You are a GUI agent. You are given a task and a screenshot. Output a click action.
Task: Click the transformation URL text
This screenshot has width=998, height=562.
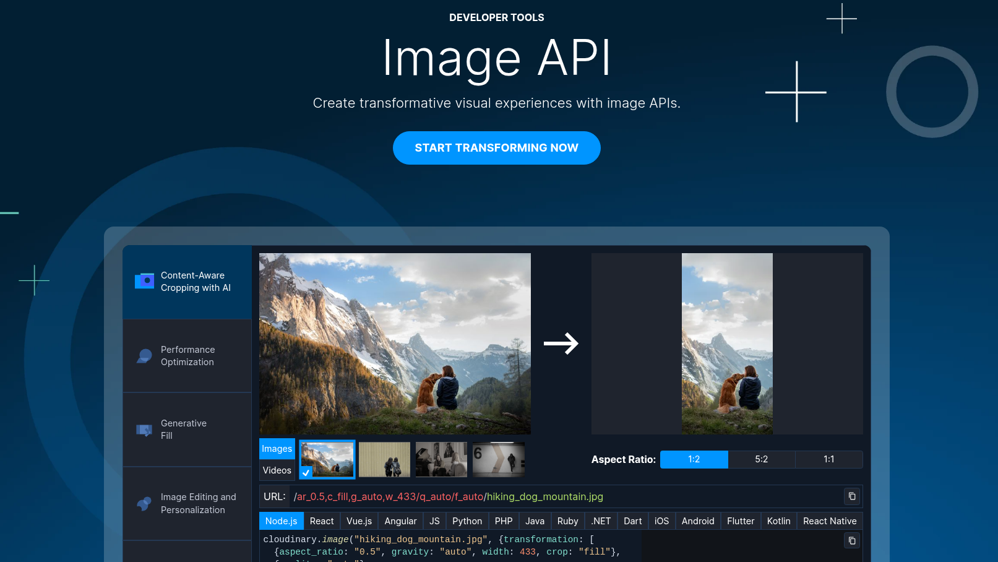click(x=449, y=496)
